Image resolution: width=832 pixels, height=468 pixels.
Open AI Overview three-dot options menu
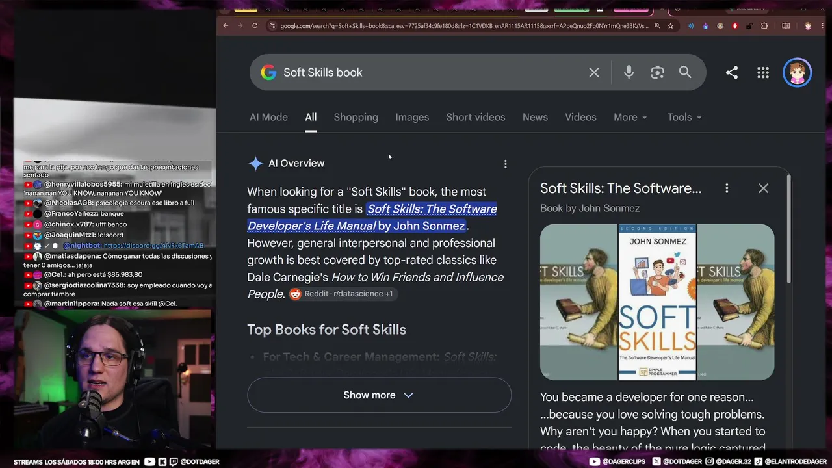pos(505,164)
